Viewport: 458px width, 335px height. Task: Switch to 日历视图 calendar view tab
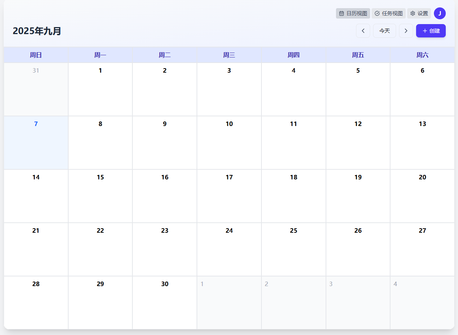coord(353,13)
